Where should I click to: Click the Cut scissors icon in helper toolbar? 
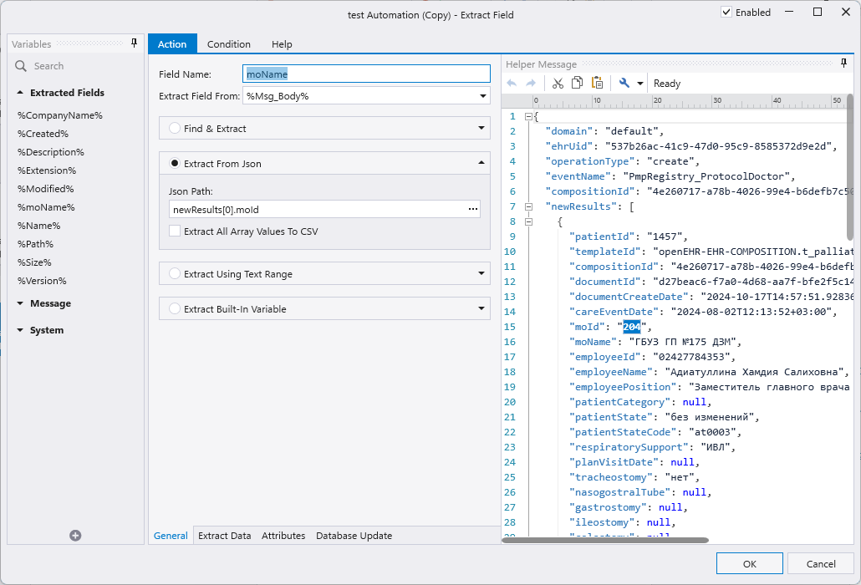558,83
